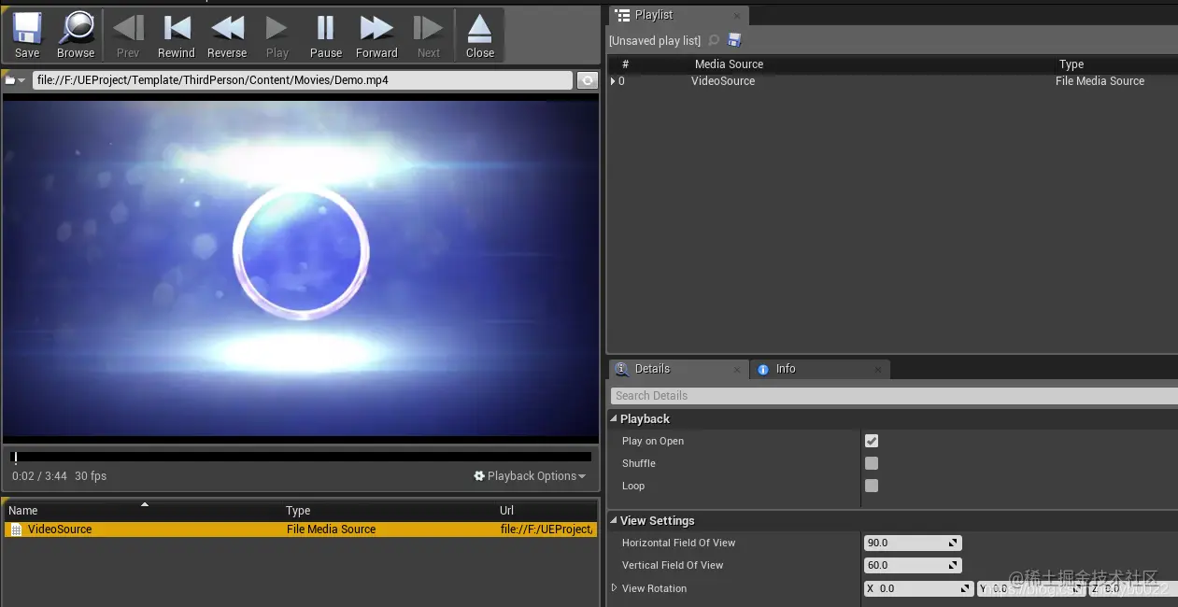Viewport: 1178px width, 607px height.
Task: Click the Vertical Field Of View label
Action: [673, 565]
